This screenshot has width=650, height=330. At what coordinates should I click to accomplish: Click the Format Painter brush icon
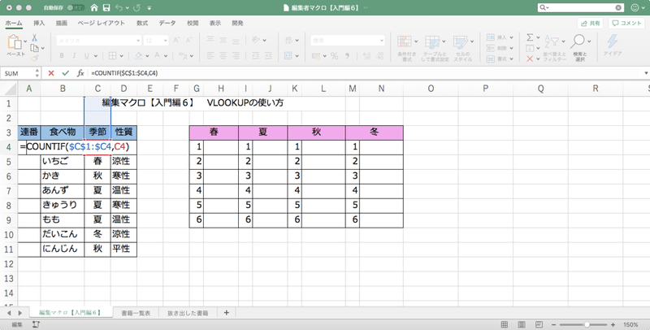[34, 58]
